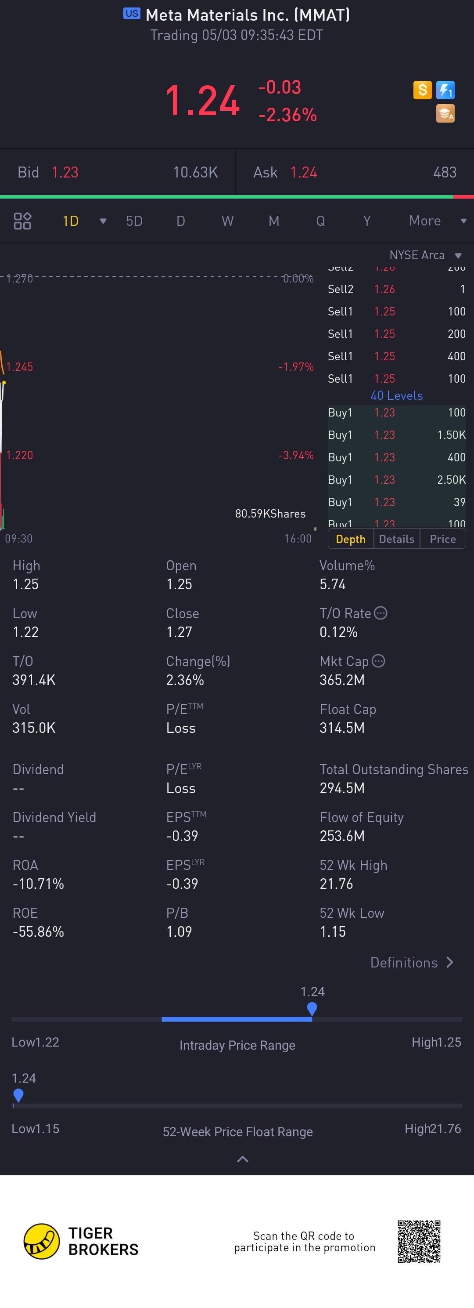This screenshot has width=474, height=1308.
Task: Tap the T/O Rate info icon
Action: click(x=381, y=613)
